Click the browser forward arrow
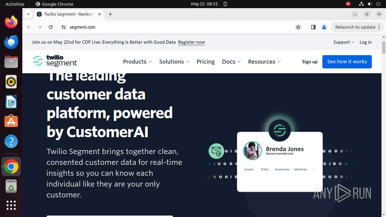This screenshot has height=217, width=386. point(40,27)
